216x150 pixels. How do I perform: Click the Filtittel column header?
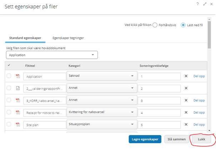point(30,66)
